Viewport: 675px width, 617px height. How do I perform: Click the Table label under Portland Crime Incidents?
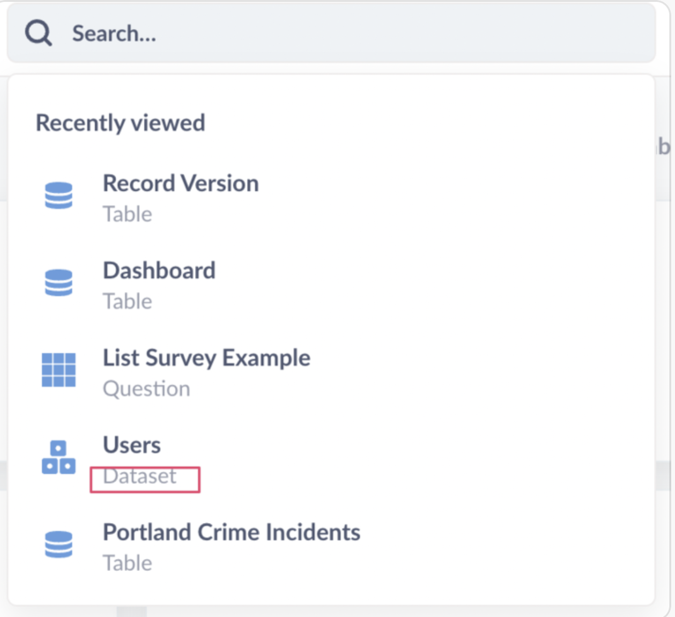pyautogui.click(x=127, y=563)
